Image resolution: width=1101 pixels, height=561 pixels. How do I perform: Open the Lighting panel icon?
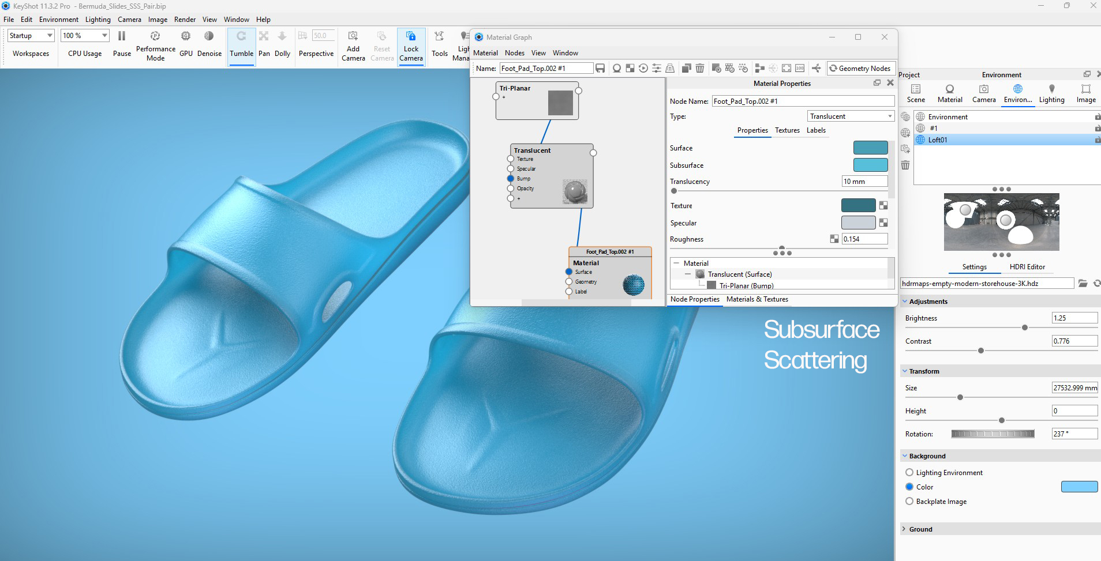pos(1051,89)
